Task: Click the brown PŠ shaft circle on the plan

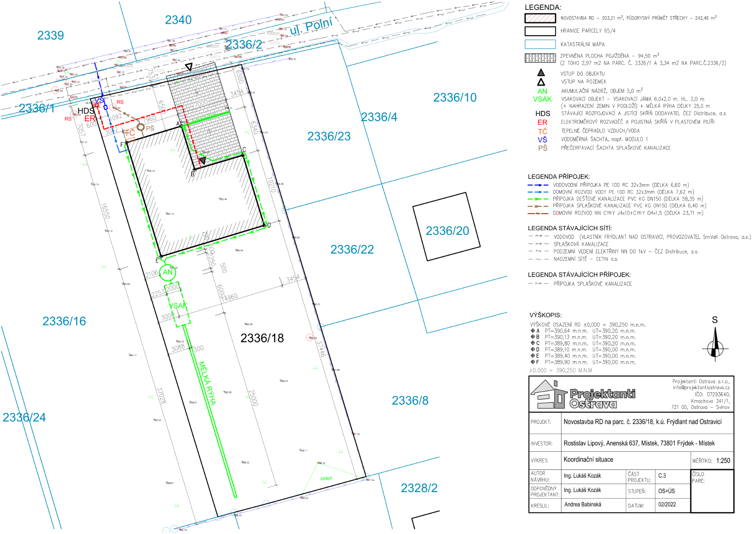Action: 141,127
